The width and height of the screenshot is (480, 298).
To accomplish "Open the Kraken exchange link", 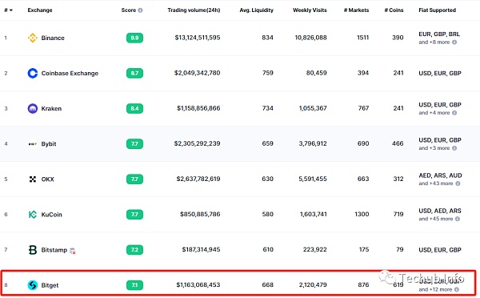I will coord(51,108).
